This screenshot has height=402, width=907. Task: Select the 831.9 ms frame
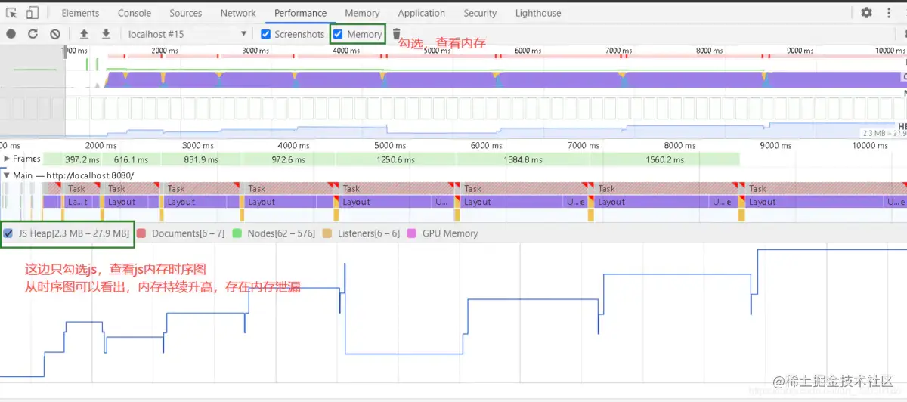point(200,159)
